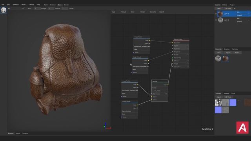
Task: Click 2D View in the Layers panel
Action: coord(228,9)
